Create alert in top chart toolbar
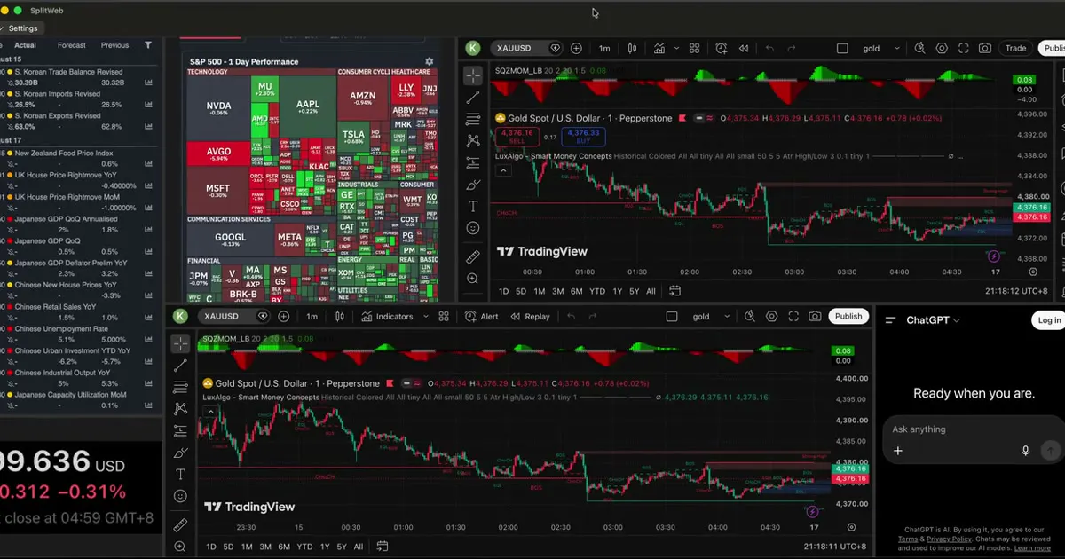Image resolution: width=1065 pixels, height=559 pixels. pyautogui.click(x=721, y=48)
